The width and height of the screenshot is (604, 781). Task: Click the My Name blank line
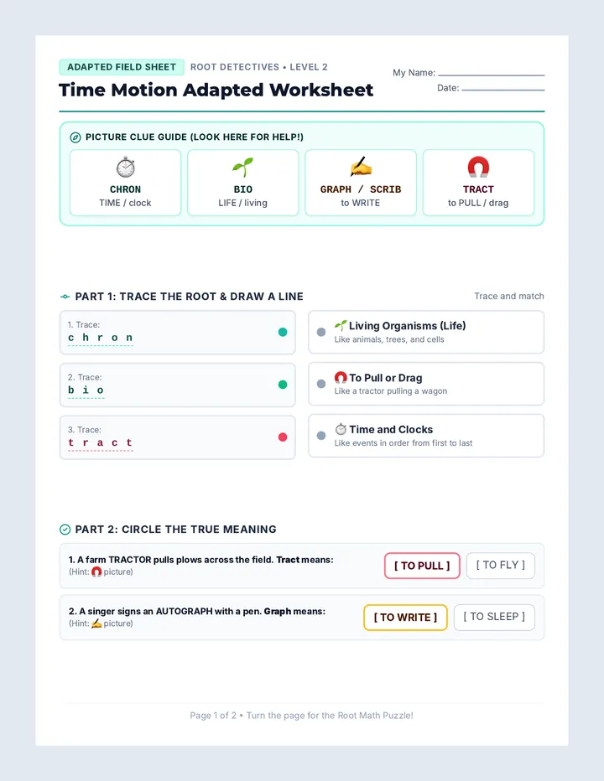tap(492, 74)
